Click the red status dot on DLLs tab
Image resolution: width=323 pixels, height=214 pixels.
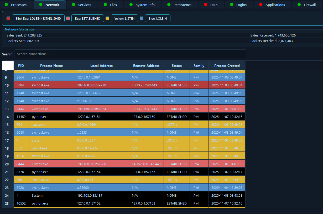point(206,5)
